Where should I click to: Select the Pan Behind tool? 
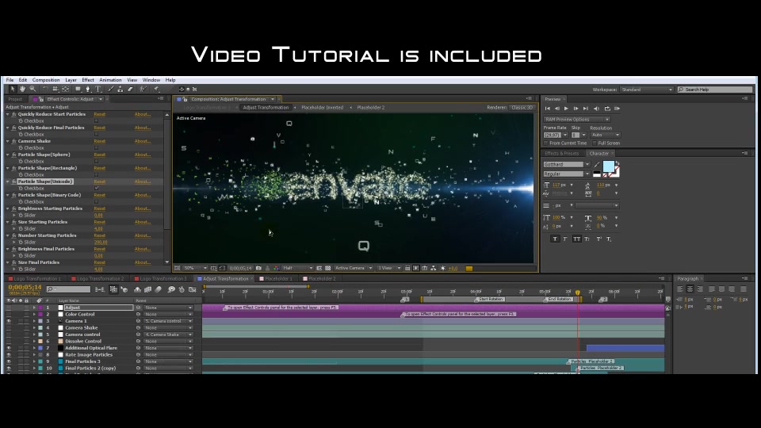(x=66, y=90)
